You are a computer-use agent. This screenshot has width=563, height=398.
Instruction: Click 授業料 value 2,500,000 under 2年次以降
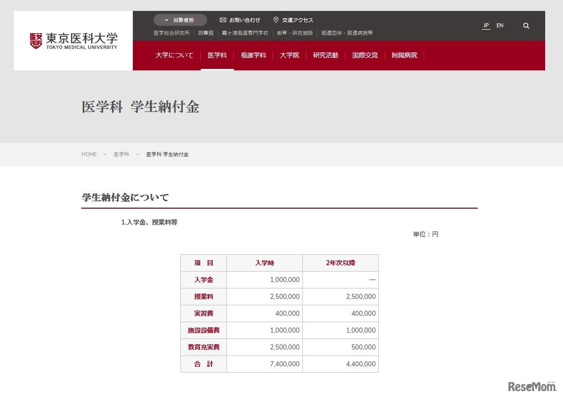click(x=361, y=297)
